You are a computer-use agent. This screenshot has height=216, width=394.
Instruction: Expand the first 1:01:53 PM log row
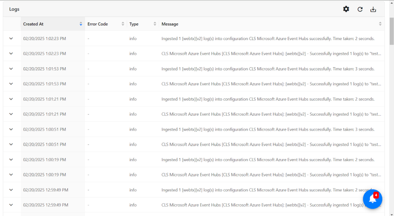[11, 69]
